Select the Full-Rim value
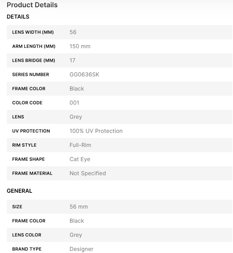Screen dimensions: 233x253 pyautogui.click(x=80, y=145)
